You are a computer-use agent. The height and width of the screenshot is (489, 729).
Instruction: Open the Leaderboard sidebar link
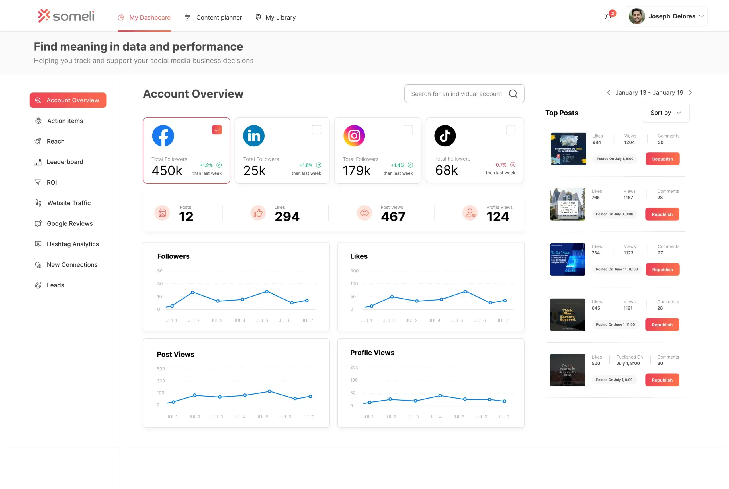(x=65, y=162)
